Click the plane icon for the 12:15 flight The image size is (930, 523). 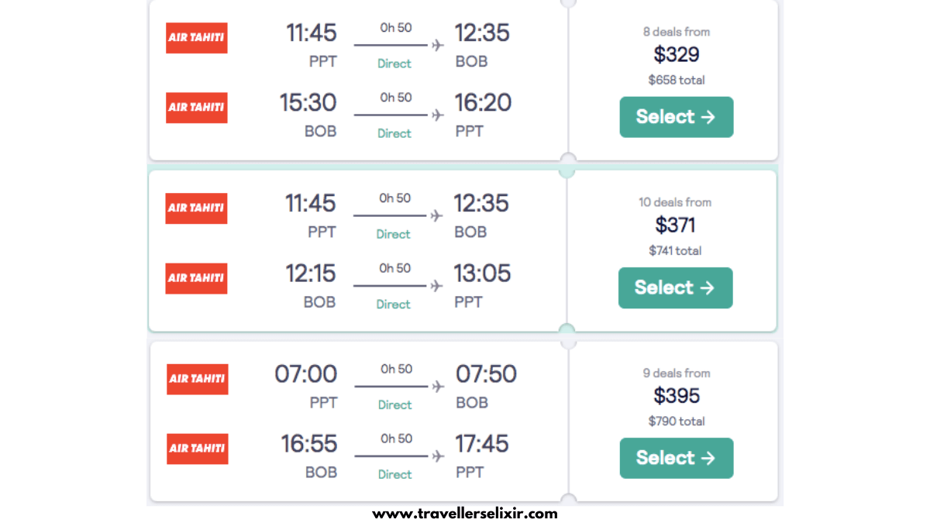coord(437,286)
